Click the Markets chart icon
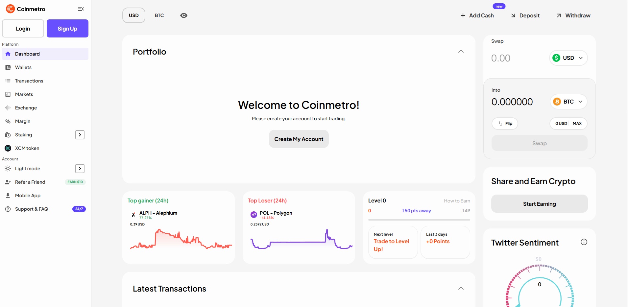 pyautogui.click(x=8, y=94)
